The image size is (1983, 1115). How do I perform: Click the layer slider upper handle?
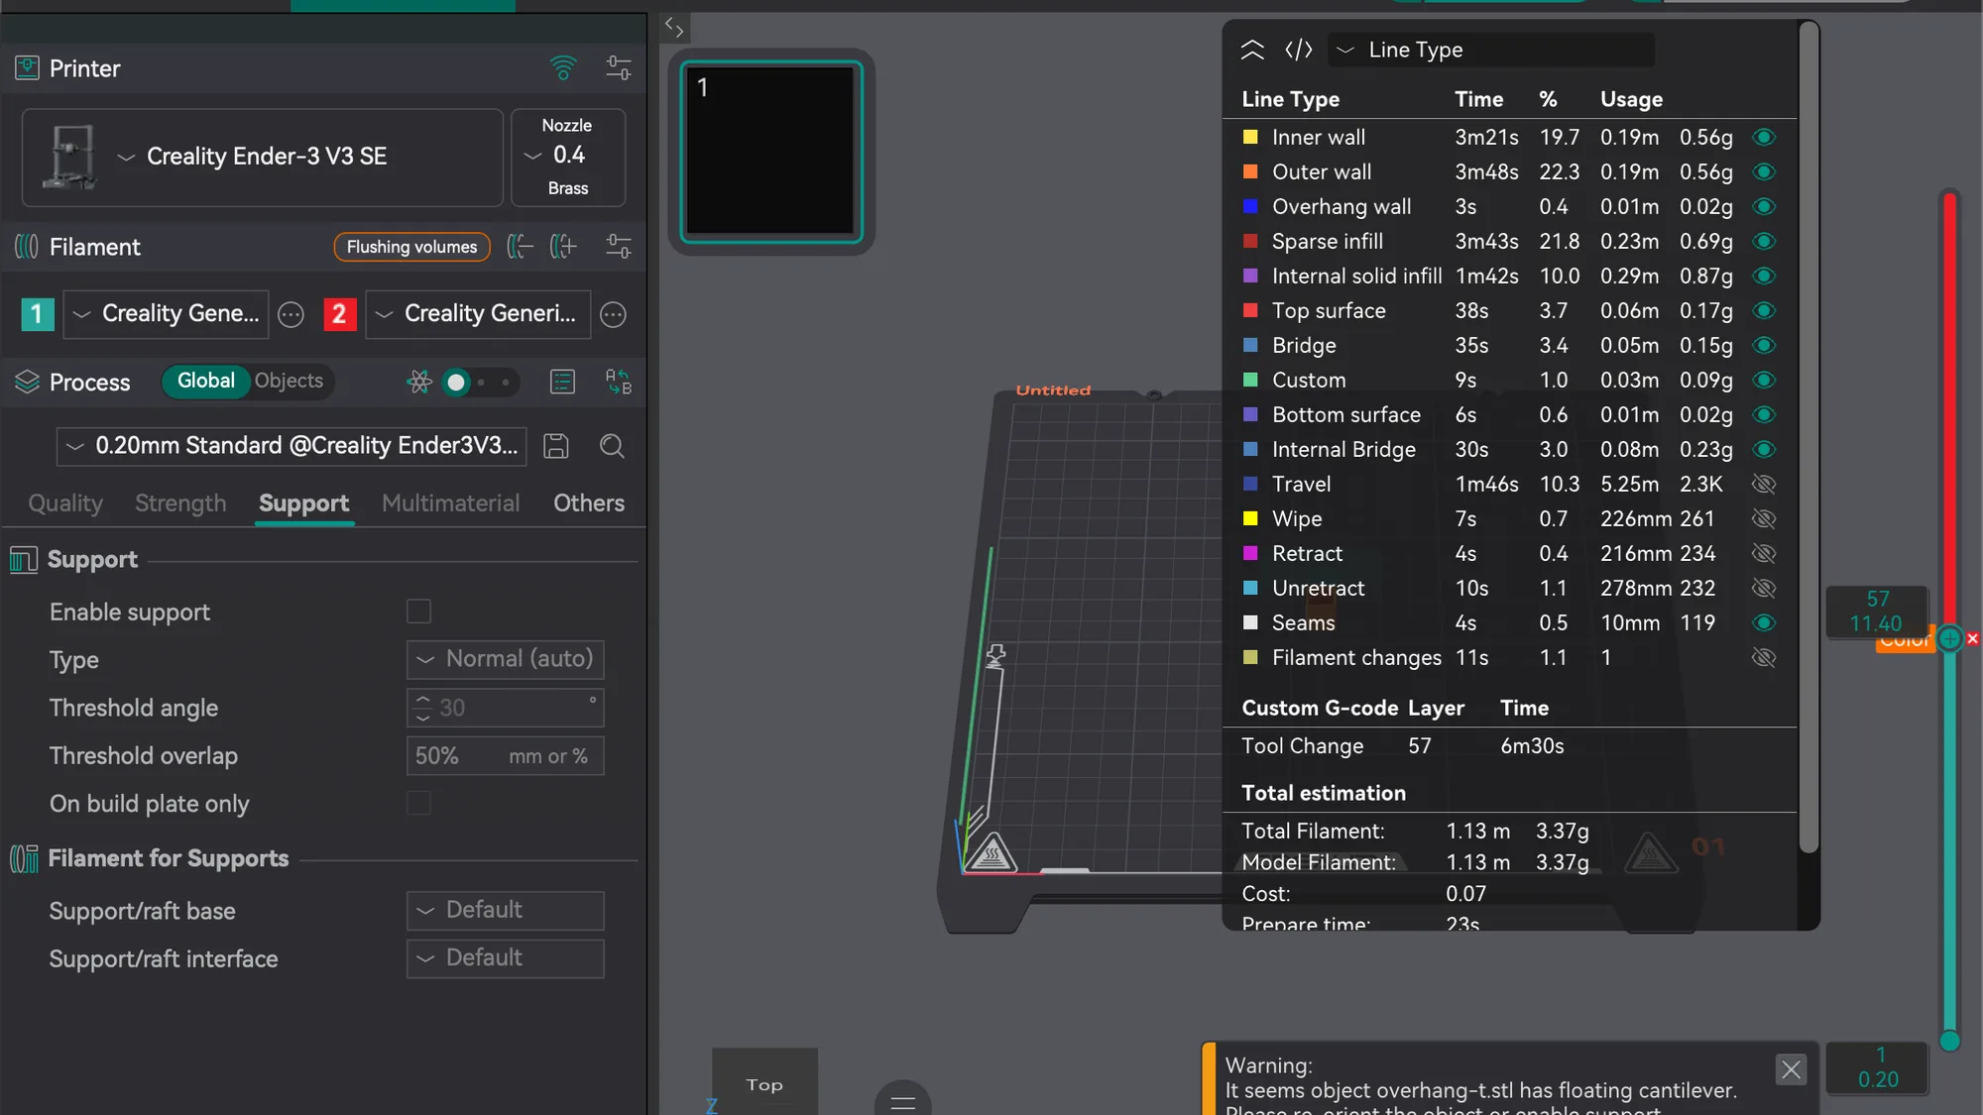point(1949,638)
